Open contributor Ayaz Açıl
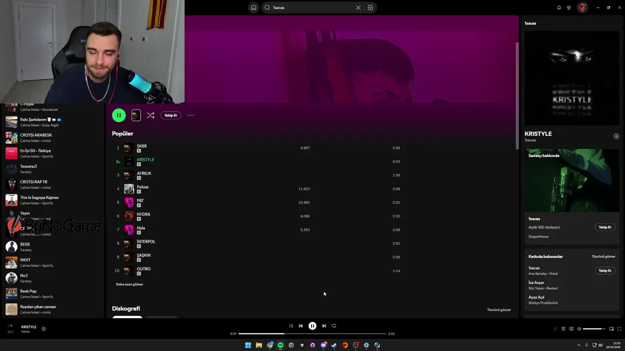The image size is (625, 351). (x=536, y=297)
